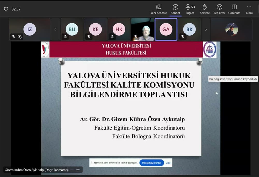Select the webcam video participant tile

tap(142, 29)
